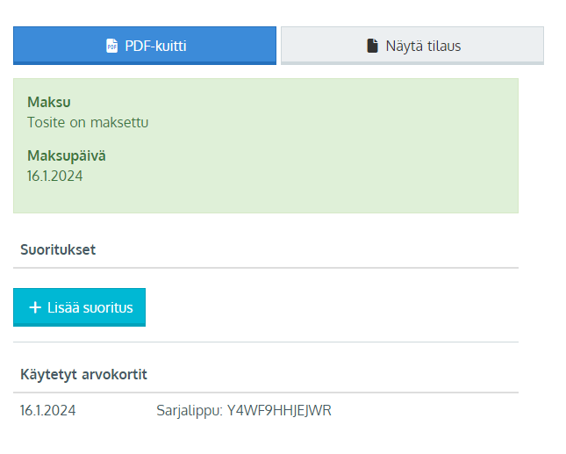
Task: Click the date in the Käytetyt arvokortit row
Action: tap(47, 410)
